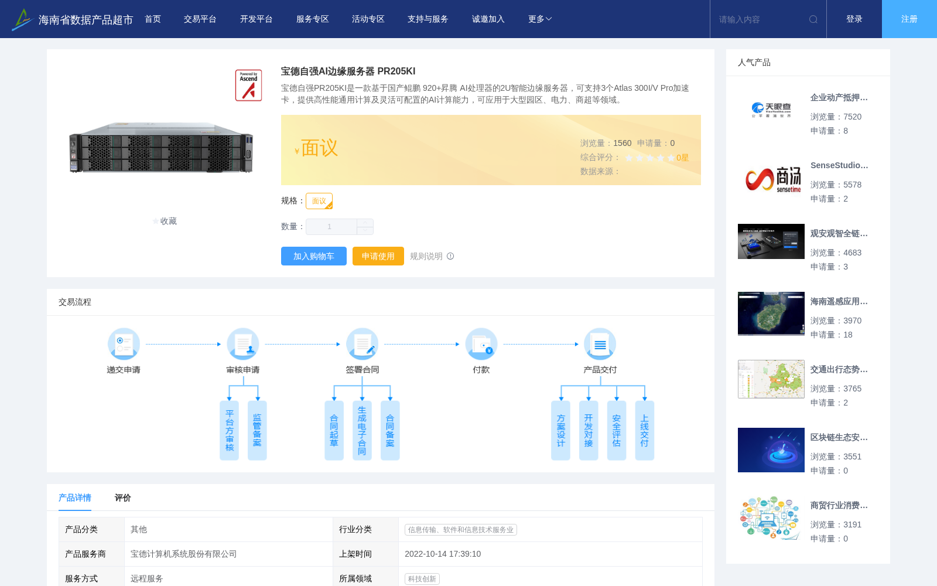937x586 pixels.
Task: Click the 规则说明 info circle icon
Action: coord(450,256)
